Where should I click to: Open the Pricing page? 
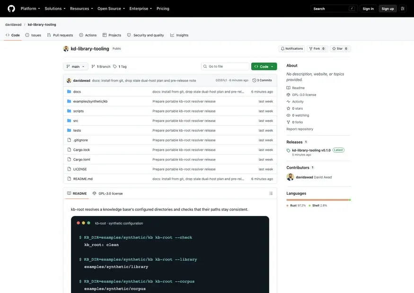163,9
